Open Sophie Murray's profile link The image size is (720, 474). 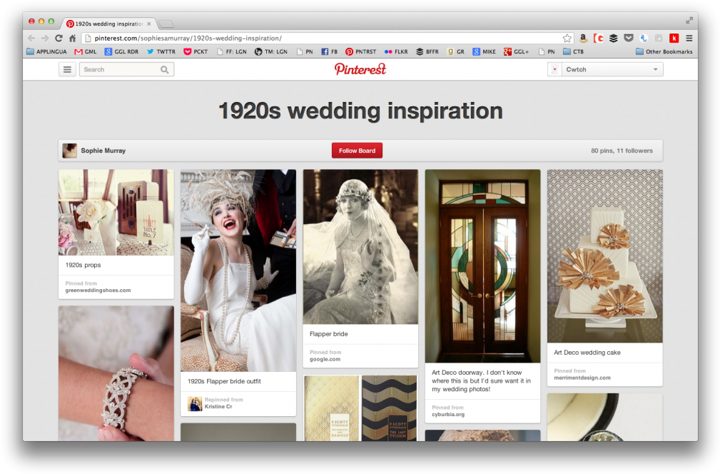[103, 151]
